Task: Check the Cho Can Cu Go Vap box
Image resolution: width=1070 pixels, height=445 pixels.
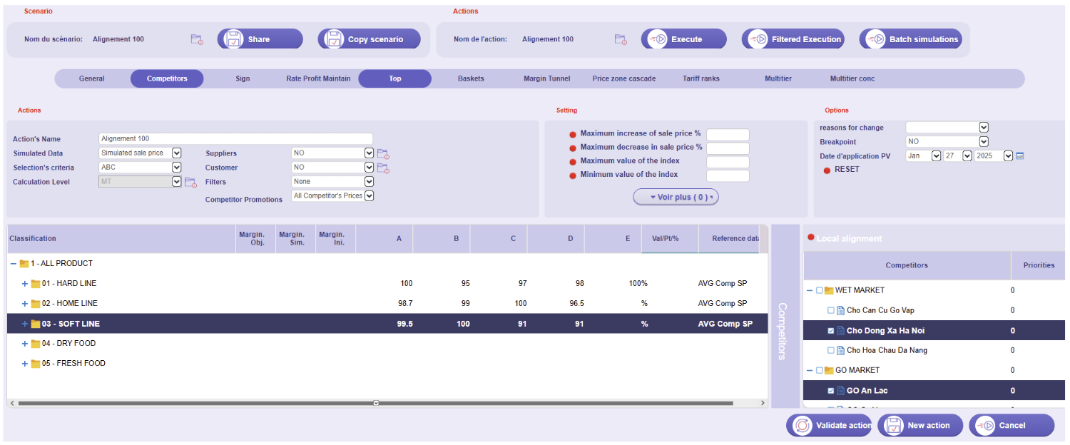Action: (831, 311)
